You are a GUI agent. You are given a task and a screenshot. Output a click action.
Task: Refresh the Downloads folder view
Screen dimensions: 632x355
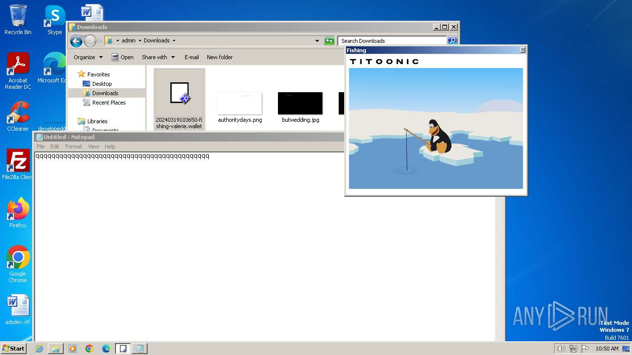[x=329, y=41]
